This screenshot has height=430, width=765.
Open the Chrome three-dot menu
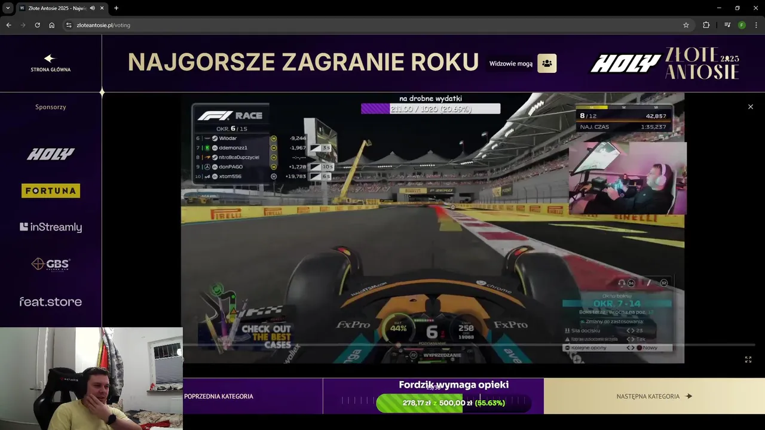tap(756, 25)
